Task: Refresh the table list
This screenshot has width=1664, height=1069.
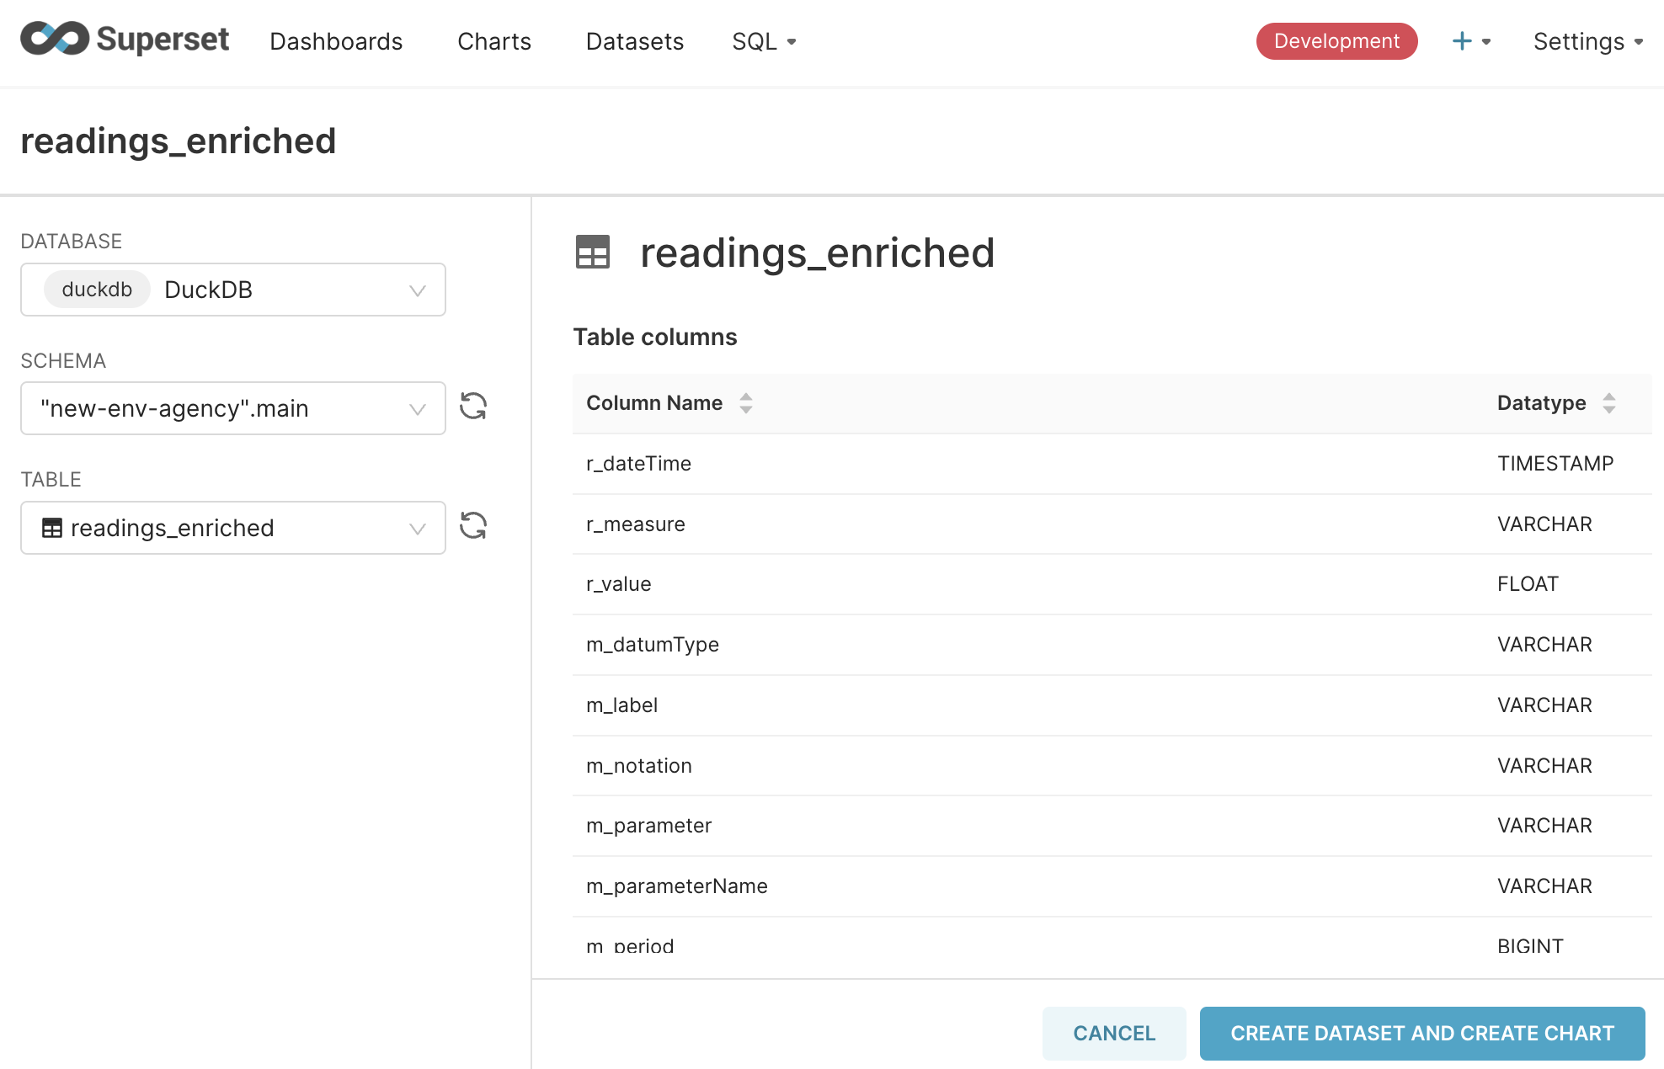Action: 473,526
